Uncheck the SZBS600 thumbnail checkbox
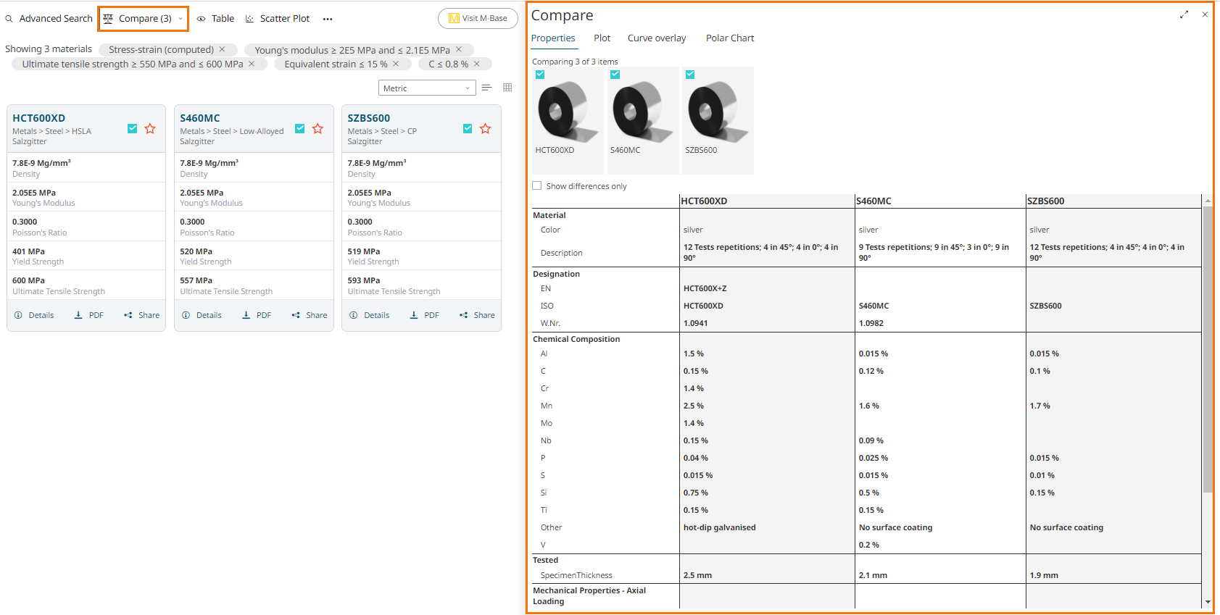Image resolution: width=1220 pixels, height=615 pixels. (x=690, y=75)
